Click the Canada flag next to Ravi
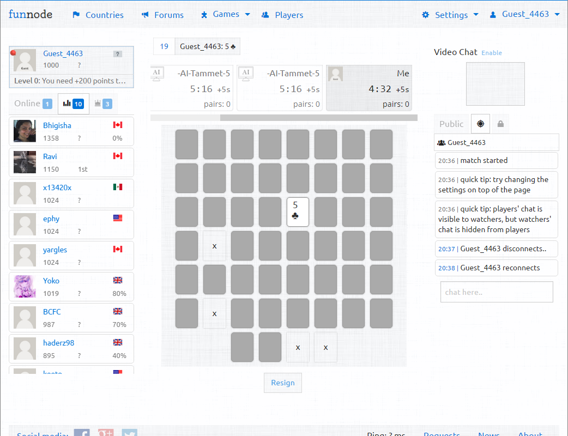Viewport: 568px width, 436px height. point(118,156)
